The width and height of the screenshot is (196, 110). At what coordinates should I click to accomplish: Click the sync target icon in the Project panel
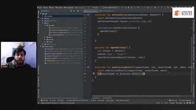point(71,11)
